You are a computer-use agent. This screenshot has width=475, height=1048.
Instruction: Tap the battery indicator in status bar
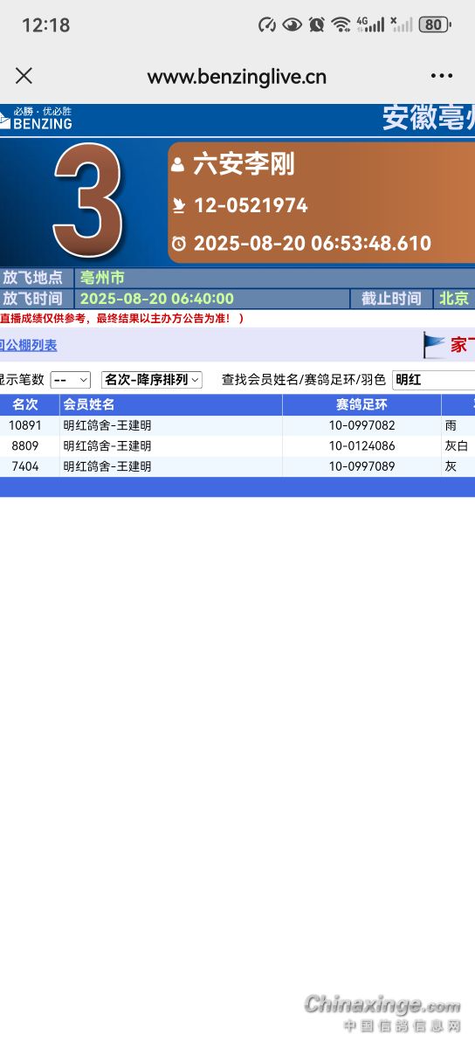coord(435,24)
